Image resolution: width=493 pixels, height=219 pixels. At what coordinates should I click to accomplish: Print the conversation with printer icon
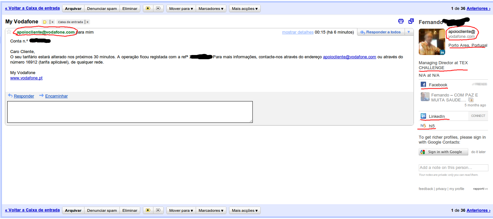[x=401, y=21]
